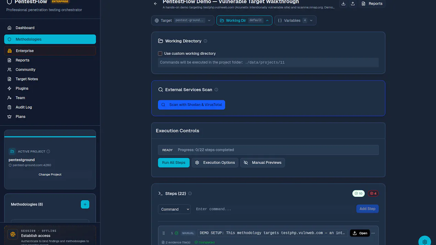Expand the Target pentest-ground dropdown
The image size is (436, 245).
click(183, 20)
